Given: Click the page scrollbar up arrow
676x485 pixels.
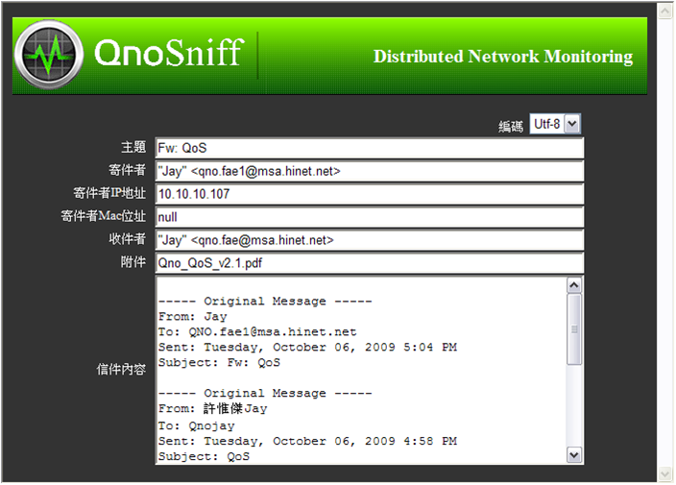Looking at the screenshot, I should click(665, 11).
